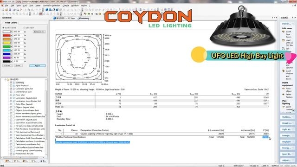Open the white swatch dropdown arrow
Viewport: 297px width, 167px height.
11,32
